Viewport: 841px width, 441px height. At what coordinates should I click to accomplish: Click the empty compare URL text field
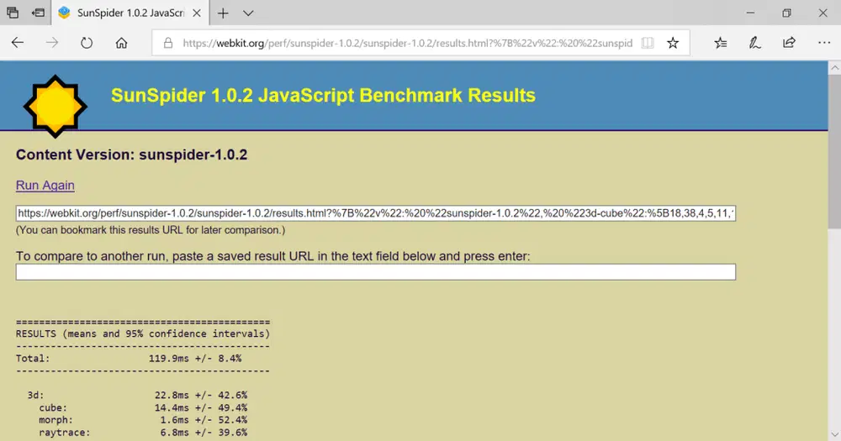pyautogui.click(x=375, y=271)
